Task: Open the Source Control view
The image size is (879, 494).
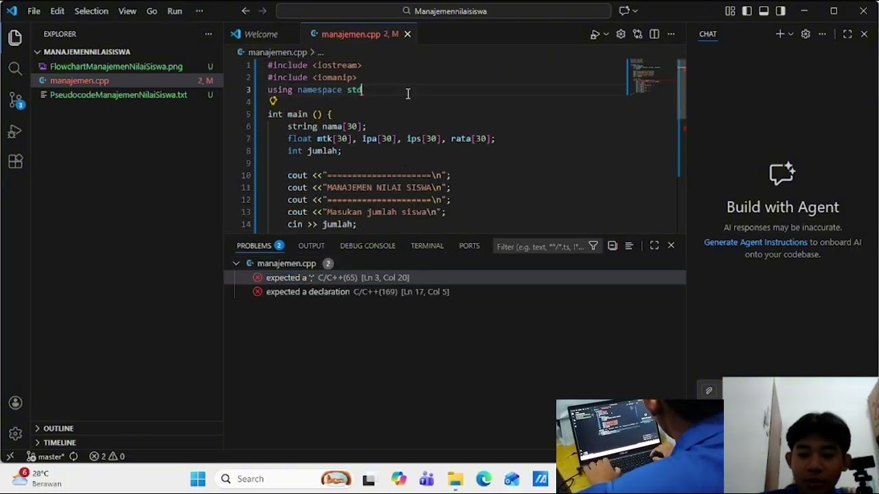Action: [15, 100]
